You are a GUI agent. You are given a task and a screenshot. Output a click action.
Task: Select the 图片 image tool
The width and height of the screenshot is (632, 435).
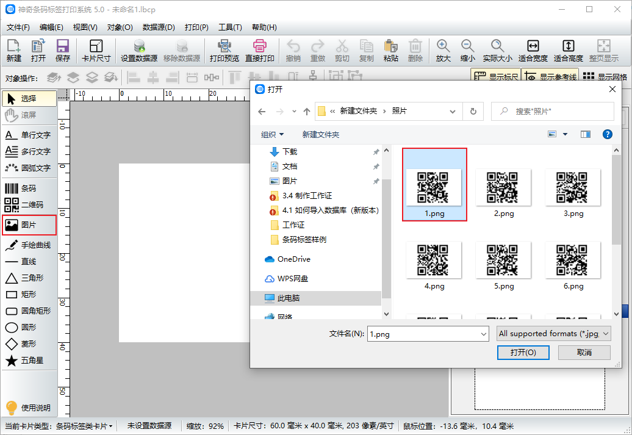29,225
